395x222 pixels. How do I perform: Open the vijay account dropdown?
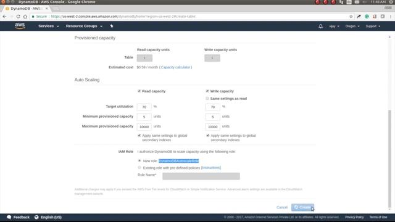tap(334, 26)
